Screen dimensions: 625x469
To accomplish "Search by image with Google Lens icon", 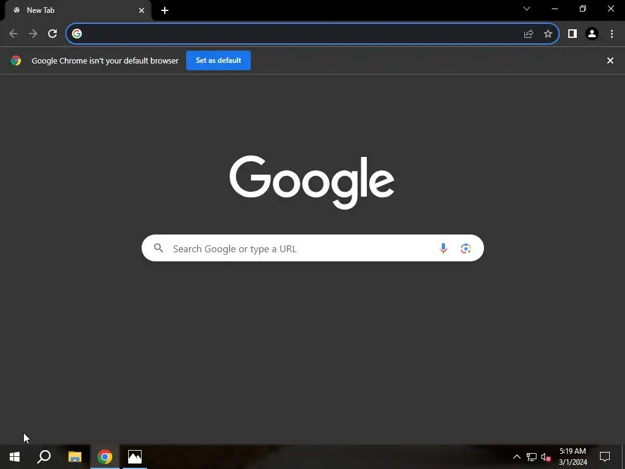I will coord(466,249).
